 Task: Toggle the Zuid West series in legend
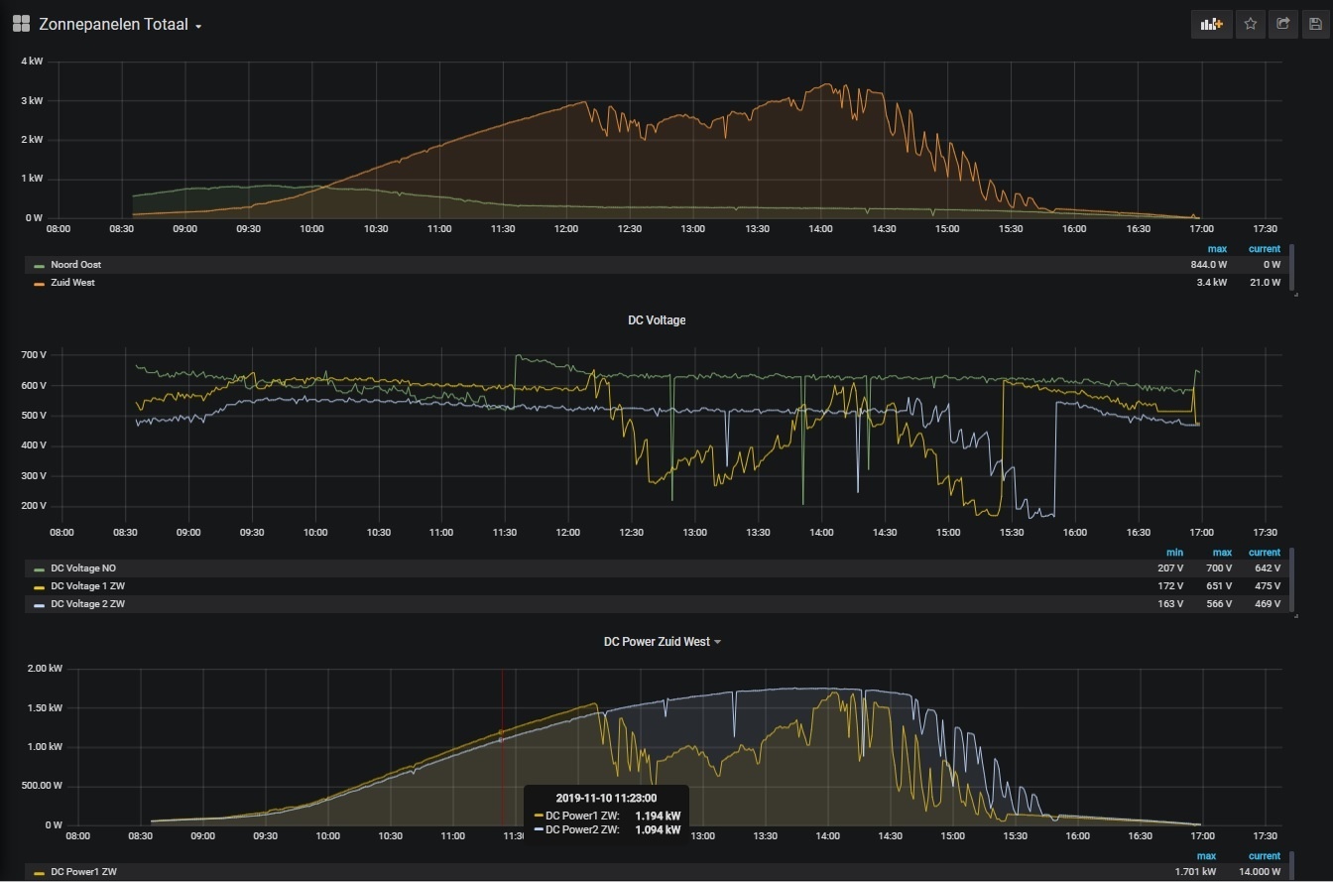click(72, 283)
